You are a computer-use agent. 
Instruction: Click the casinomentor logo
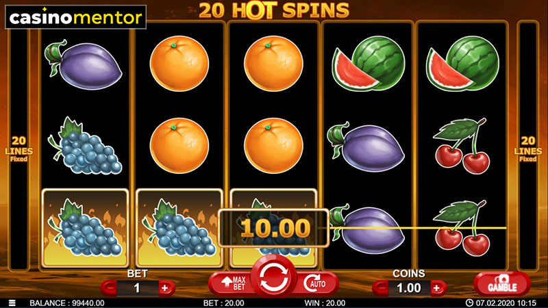tap(76, 18)
